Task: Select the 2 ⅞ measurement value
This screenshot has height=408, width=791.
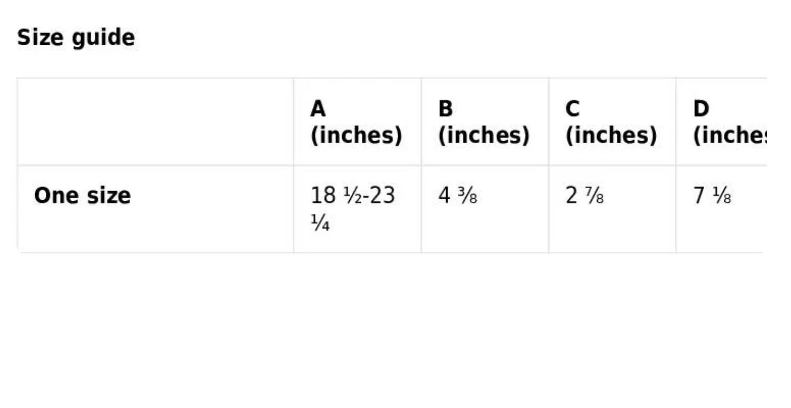Action: click(585, 196)
